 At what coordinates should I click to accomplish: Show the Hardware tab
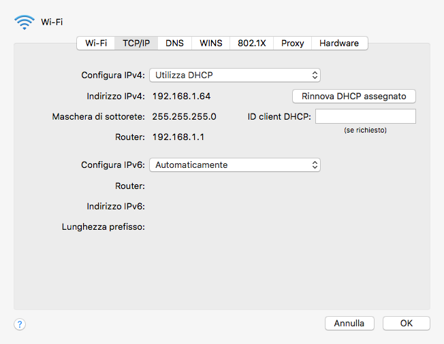click(339, 43)
